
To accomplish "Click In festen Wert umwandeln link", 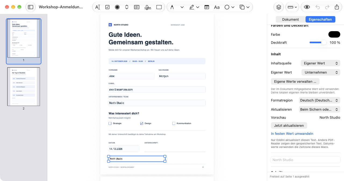I will (x=292, y=134).
